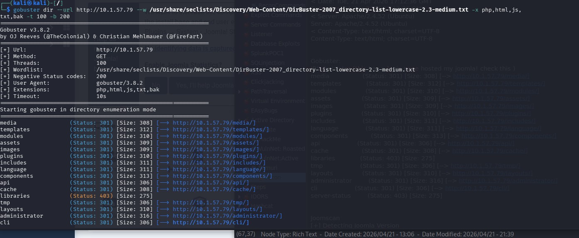This screenshot has height=238, width=579.
Task: Follow the /api/ URL in terminal output
Action: pyautogui.click(x=211, y=183)
